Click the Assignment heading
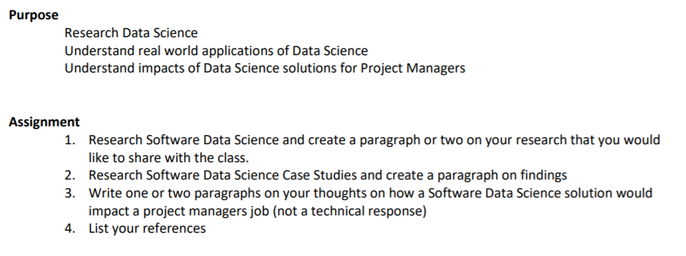Image resolution: width=686 pixels, height=256 pixels. [44, 122]
